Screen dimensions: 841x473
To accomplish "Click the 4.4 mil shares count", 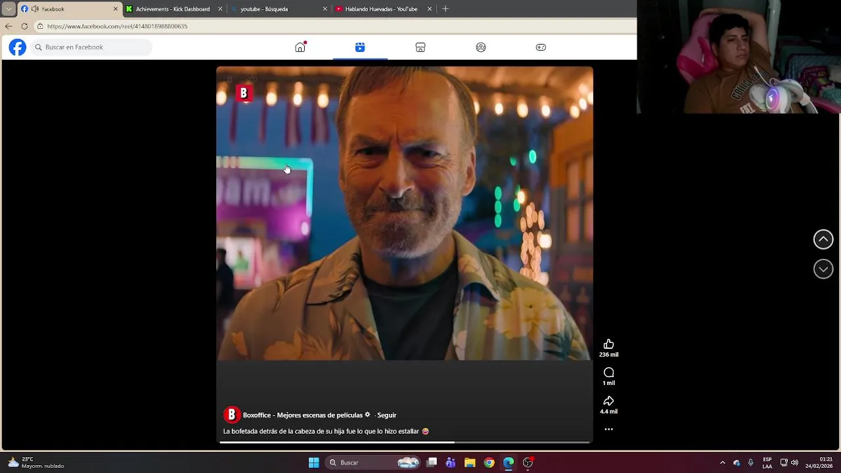I will [608, 412].
